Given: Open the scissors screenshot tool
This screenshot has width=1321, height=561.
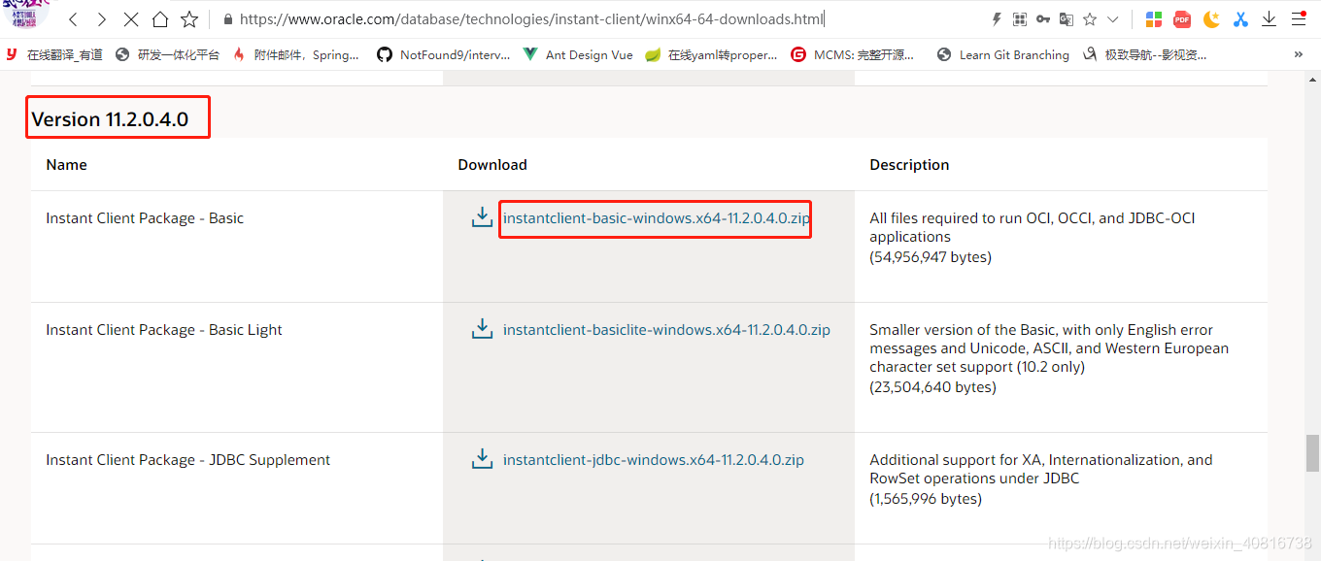Looking at the screenshot, I should 1240,19.
